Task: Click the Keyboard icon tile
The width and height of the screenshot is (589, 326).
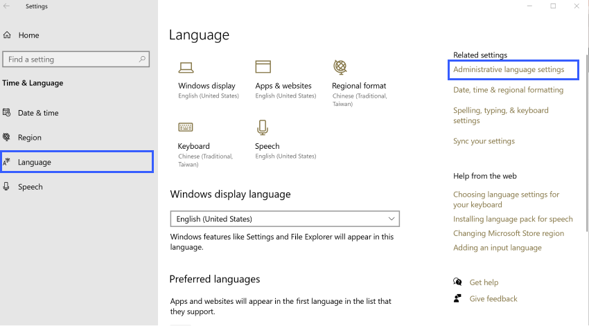Action: coord(186,127)
